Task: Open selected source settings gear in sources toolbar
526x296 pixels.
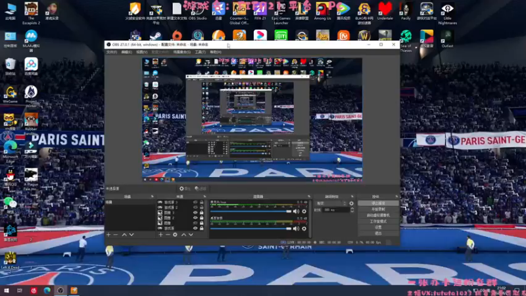Action: coord(175,235)
